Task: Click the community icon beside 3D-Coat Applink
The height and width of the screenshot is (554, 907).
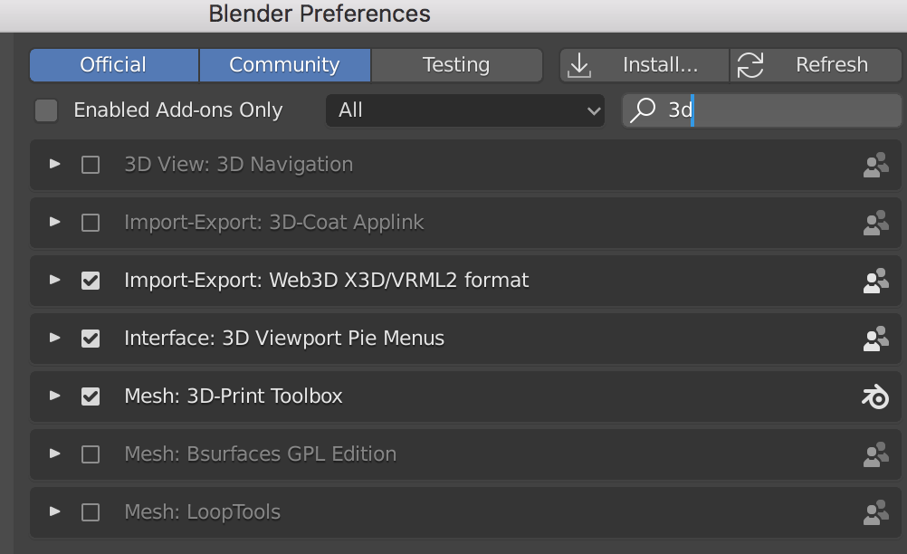Action: (875, 223)
